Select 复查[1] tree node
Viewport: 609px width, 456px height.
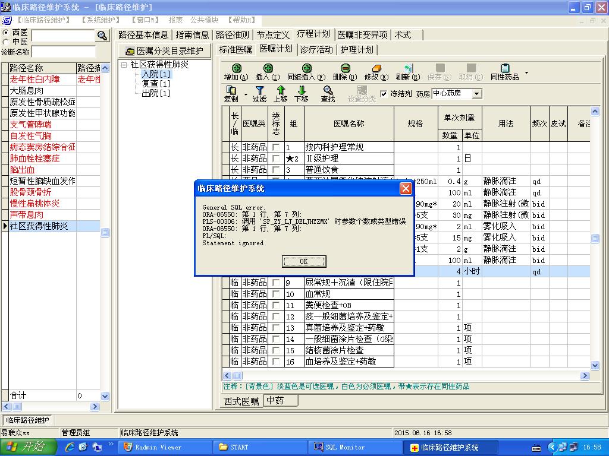(x=156, y=84)
